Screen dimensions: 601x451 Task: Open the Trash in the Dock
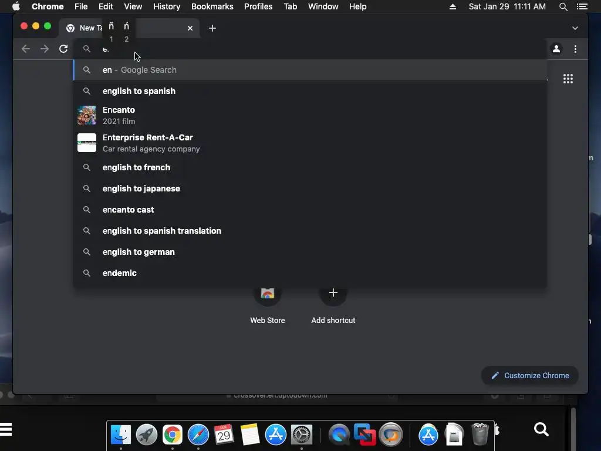click(x=480, y=435)
